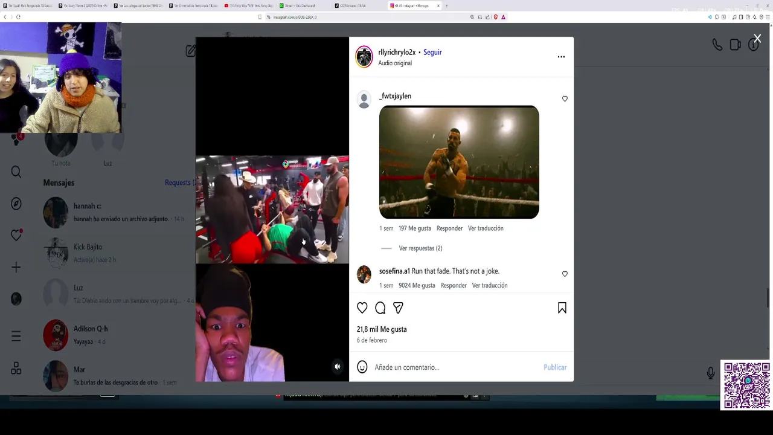Click the browser reload button
This screenshot has width=773, height=435.
pos(18,17)
